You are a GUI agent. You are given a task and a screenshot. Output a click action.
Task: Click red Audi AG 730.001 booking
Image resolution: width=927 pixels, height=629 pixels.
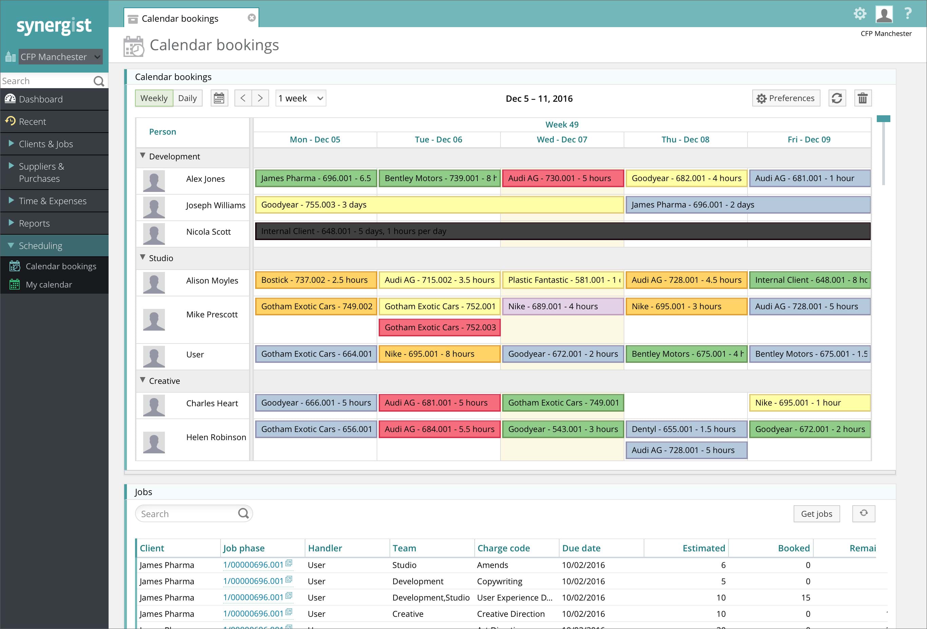coord(563,178)
